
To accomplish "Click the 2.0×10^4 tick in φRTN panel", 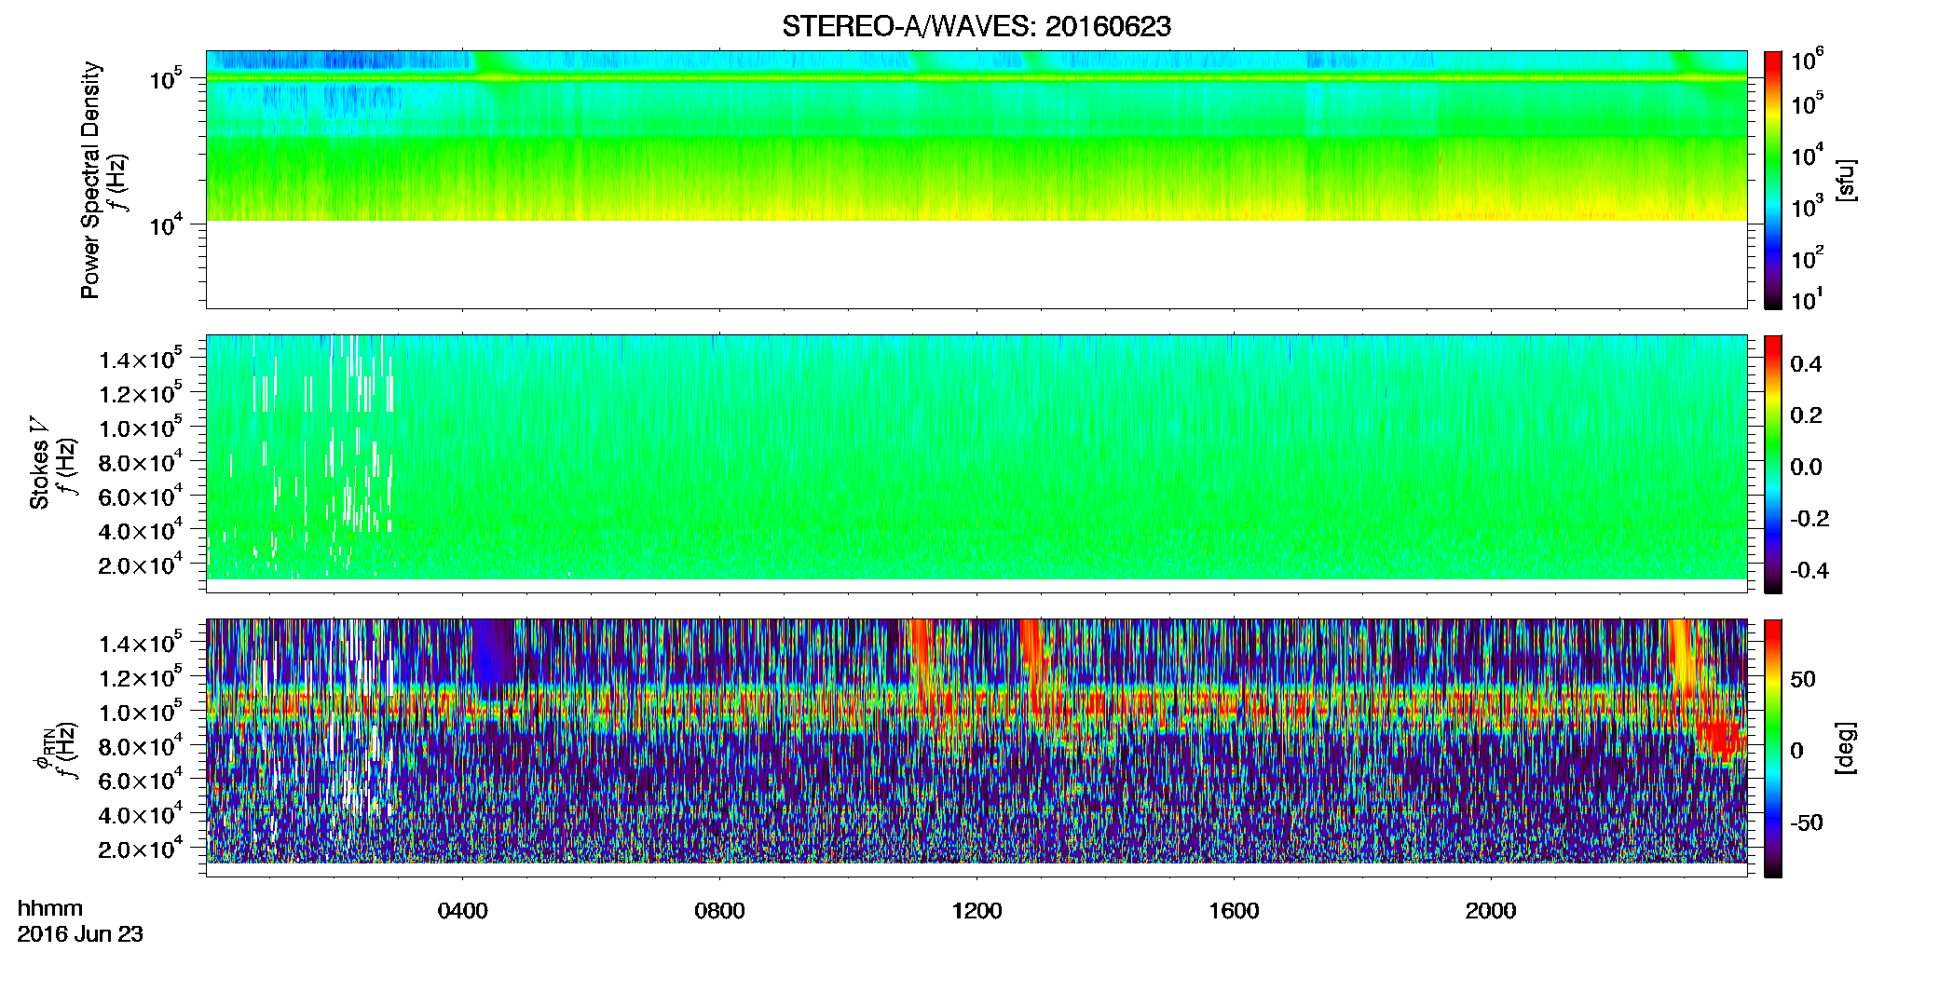I will (142, 849).
